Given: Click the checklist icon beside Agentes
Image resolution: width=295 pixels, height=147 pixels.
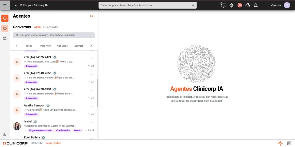Looking at the screenshot, I should coord(91,16).
